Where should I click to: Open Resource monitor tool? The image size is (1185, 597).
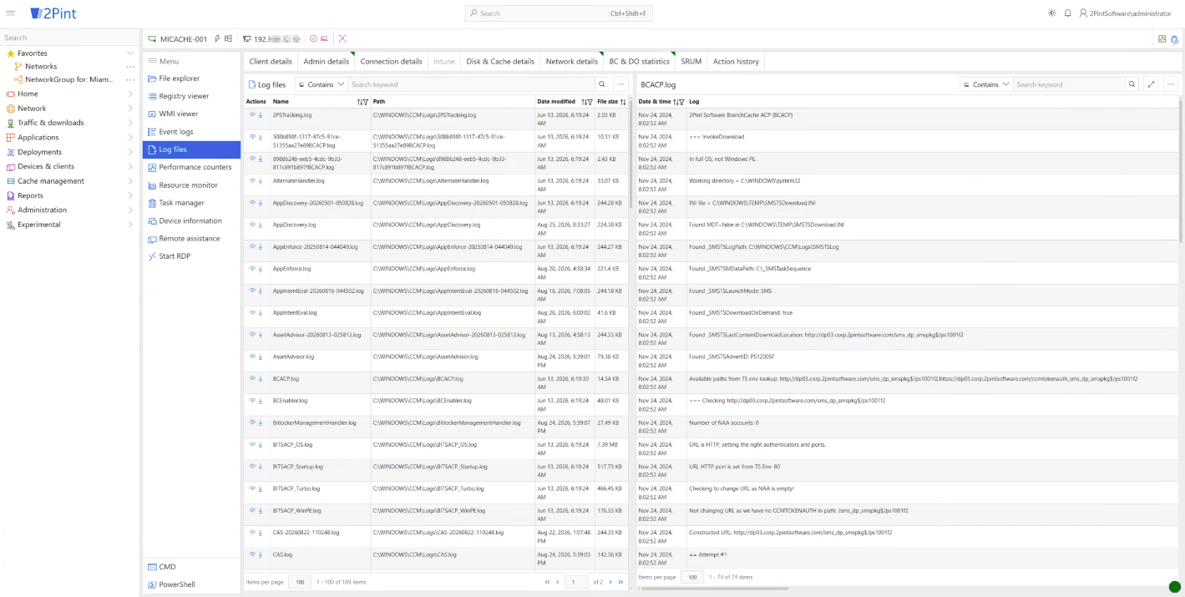click(x=191, y=185)
